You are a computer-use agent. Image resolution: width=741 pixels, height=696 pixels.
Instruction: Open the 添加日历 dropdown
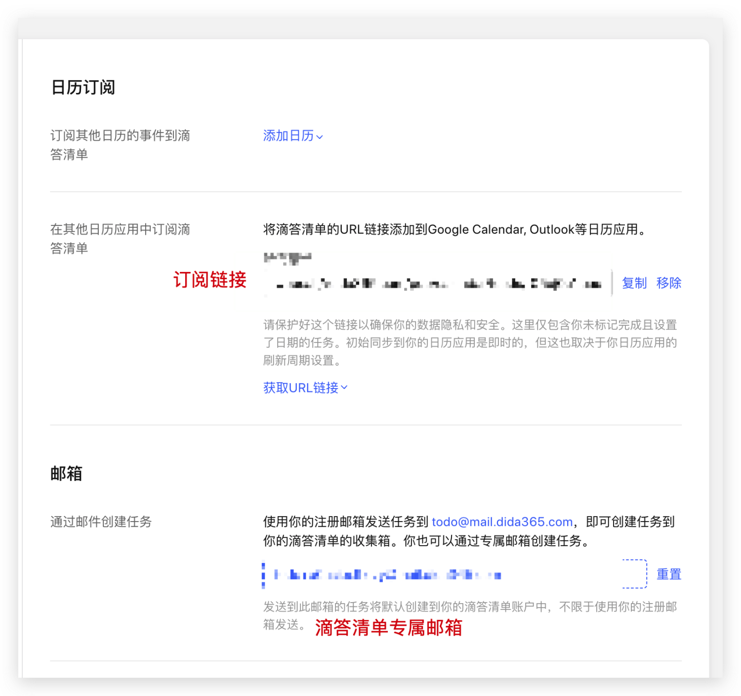coord(293,135)
